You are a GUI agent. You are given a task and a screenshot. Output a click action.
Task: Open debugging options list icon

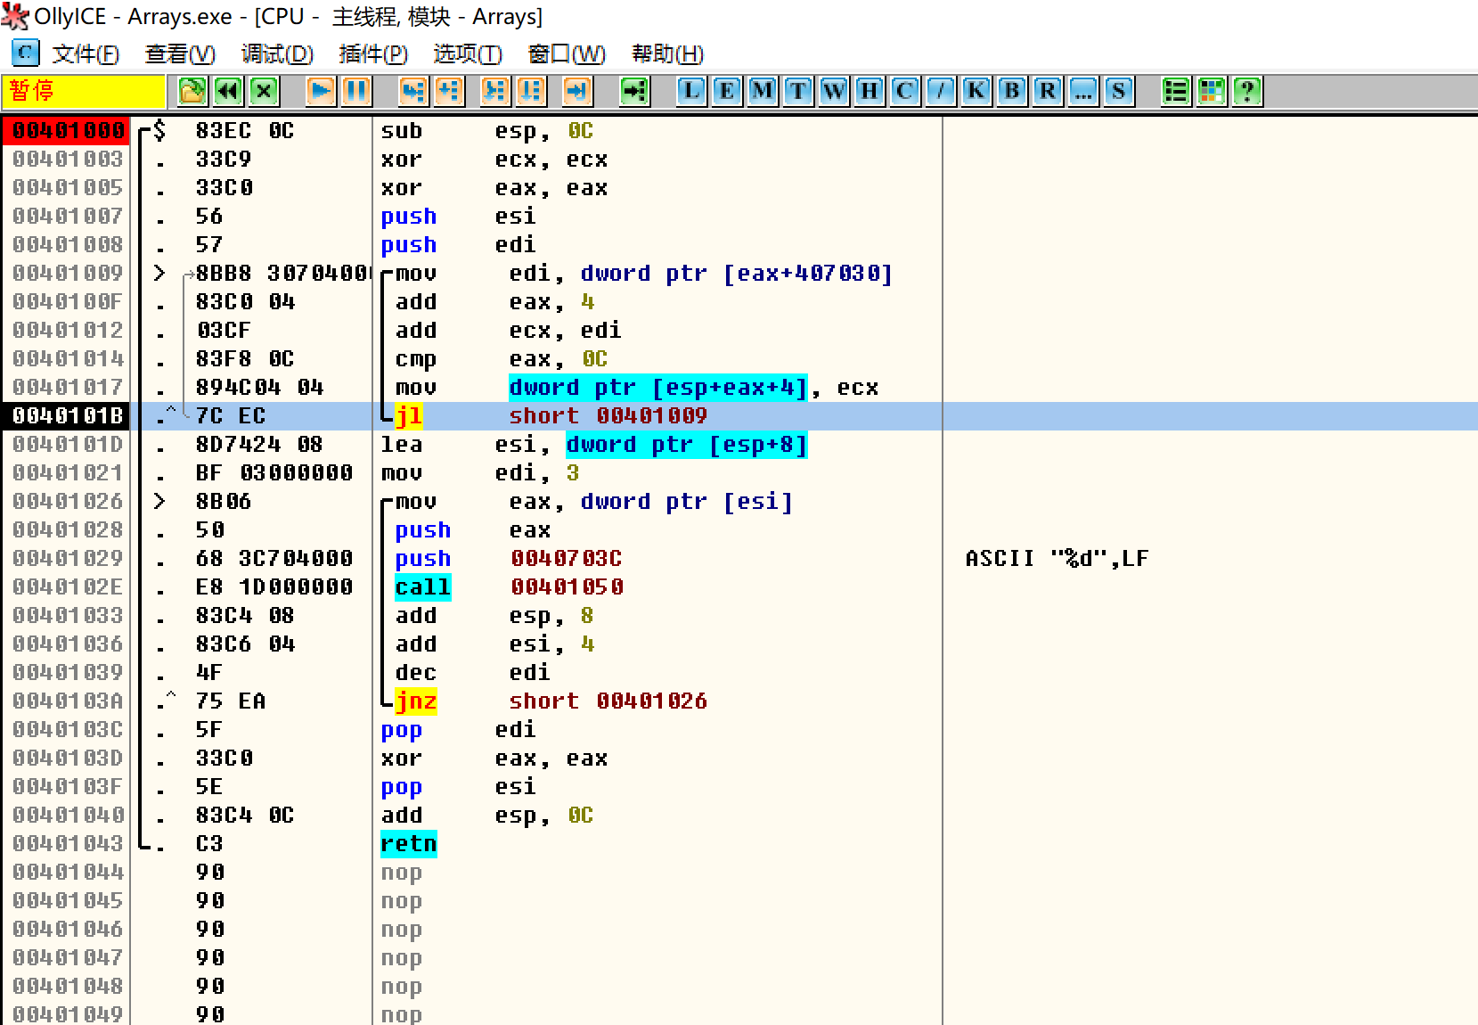click(1176, 91)
